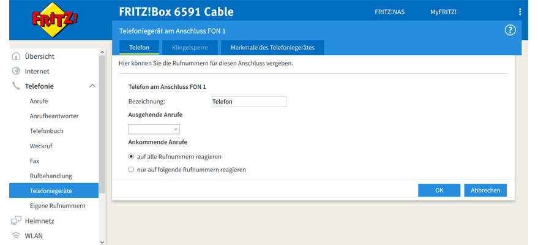Open the Ausgehende Anrufe dropdown
Viewport: 538px width, 245px height.
click(x=154, y=129)
